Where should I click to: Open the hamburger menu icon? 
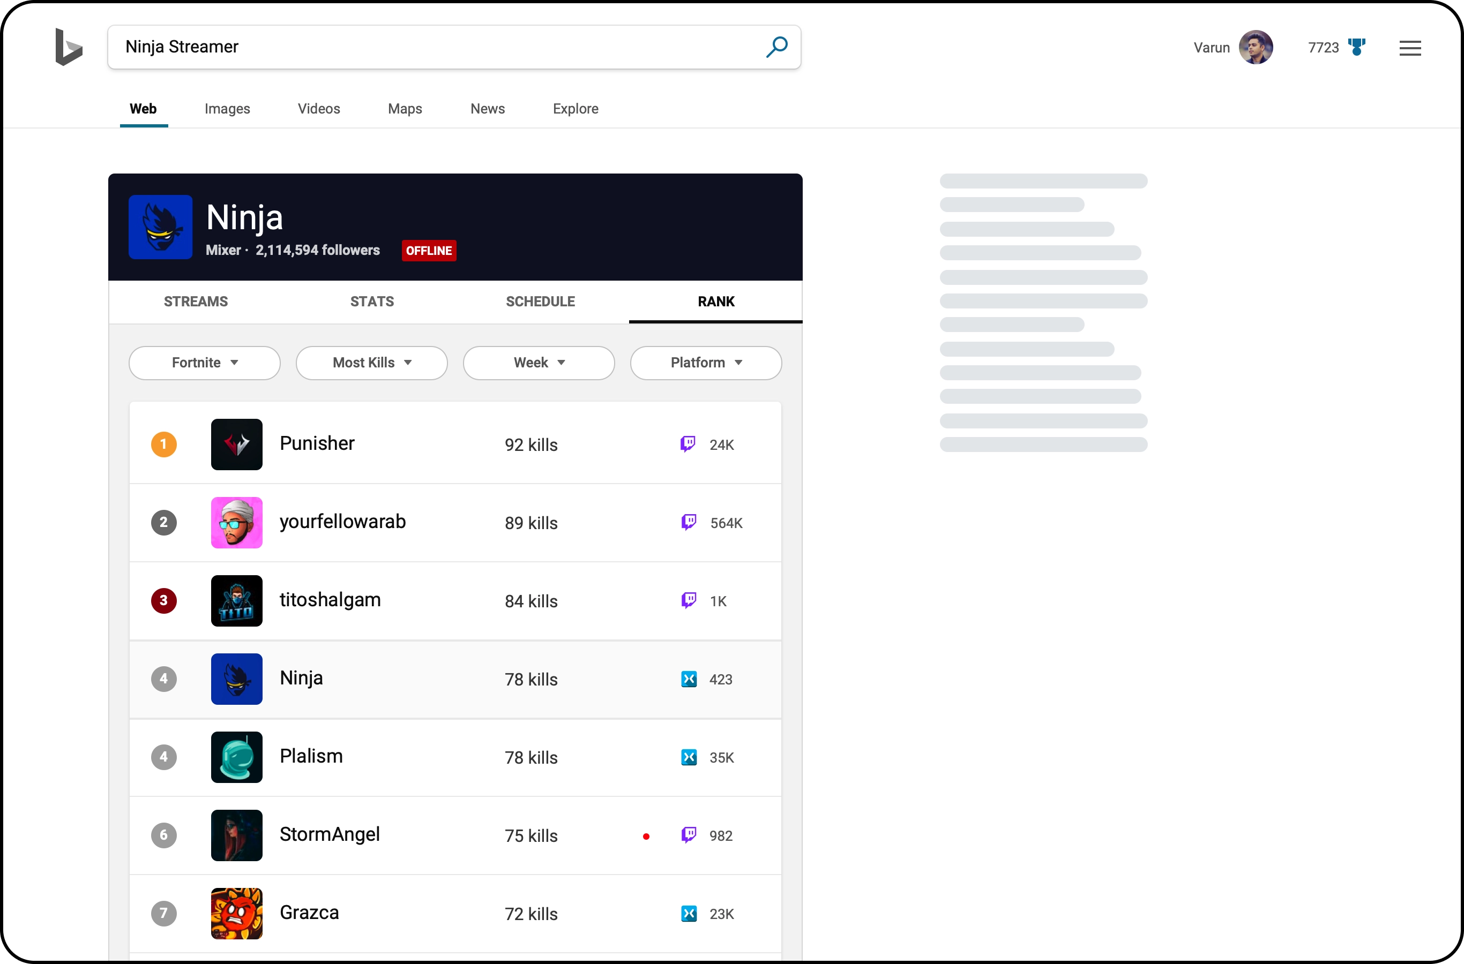[x=1410, y=48]
